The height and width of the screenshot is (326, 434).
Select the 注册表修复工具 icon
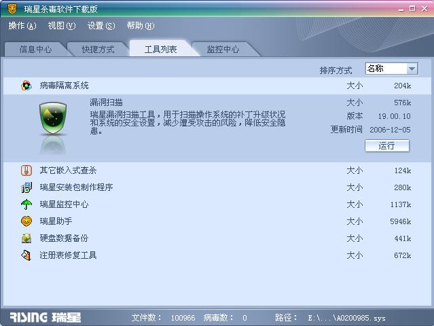click(26, 255)
